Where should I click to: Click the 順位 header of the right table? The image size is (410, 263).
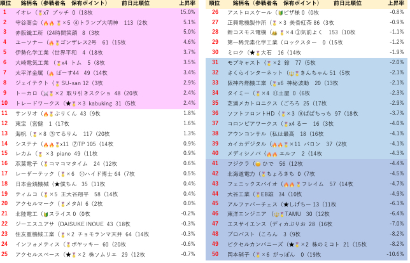tap(214, 3)
